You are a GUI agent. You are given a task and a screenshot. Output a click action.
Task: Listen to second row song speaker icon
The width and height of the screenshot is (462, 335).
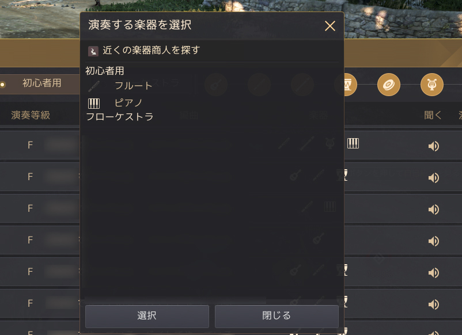[x=433, y=178]
